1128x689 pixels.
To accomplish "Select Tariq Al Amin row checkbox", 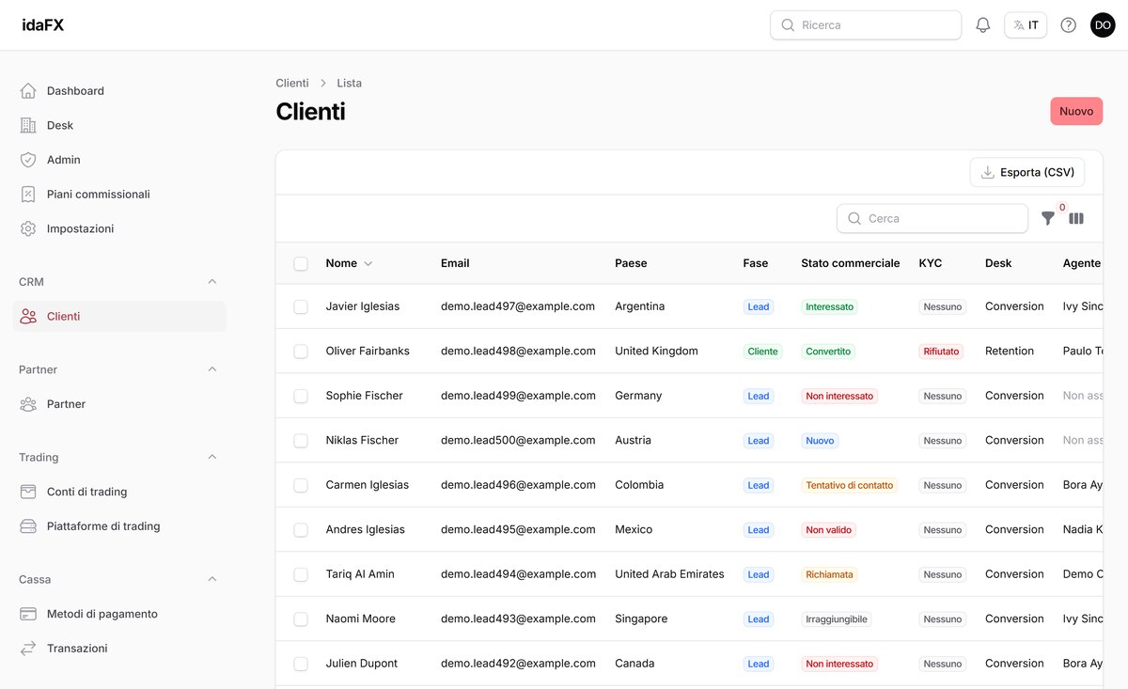I will 301,575.
